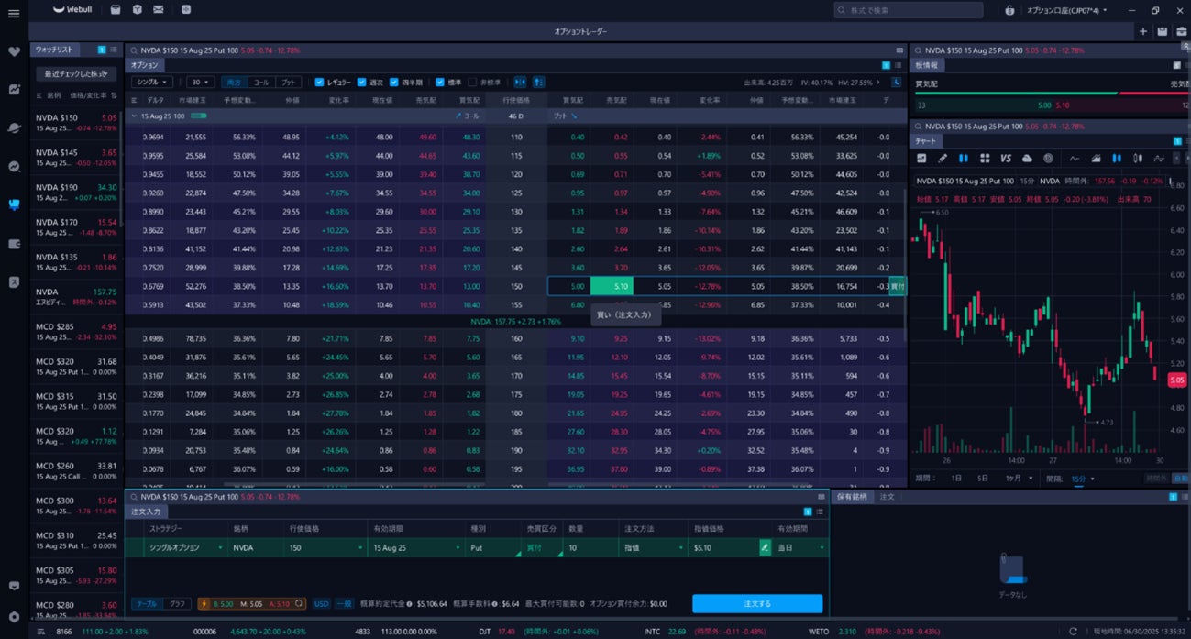
Task: Open the four-square grid icon in chart toolbar
Action: (985, 159)
